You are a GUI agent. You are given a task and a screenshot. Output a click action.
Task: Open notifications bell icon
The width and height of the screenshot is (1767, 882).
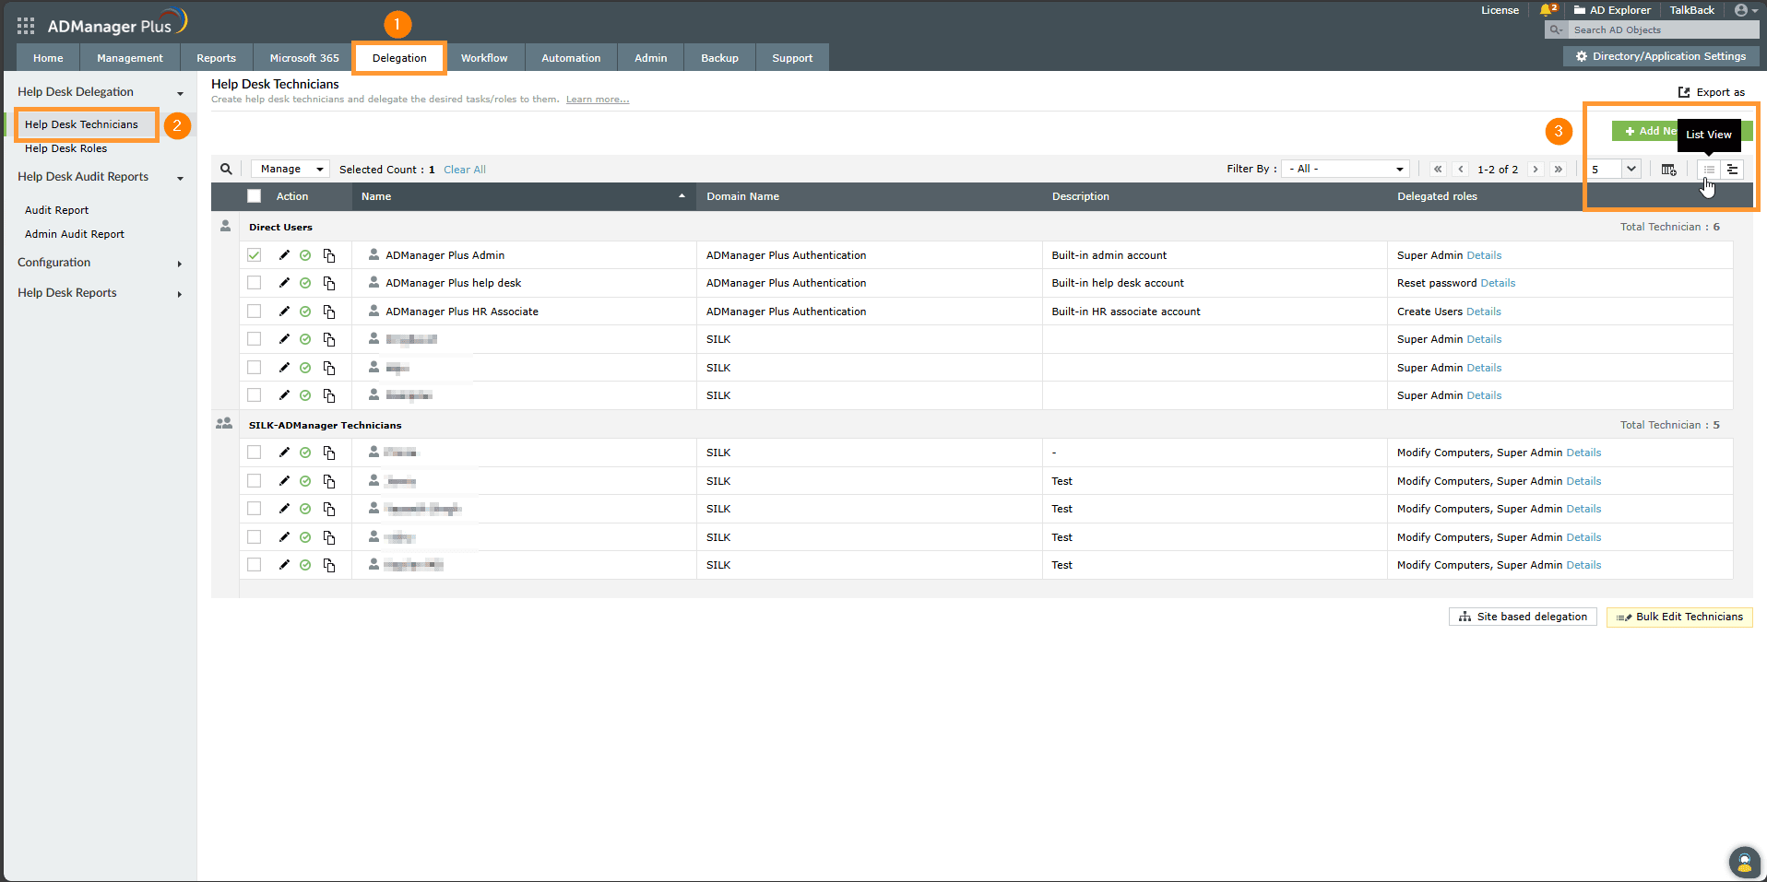coord(1547,10)
